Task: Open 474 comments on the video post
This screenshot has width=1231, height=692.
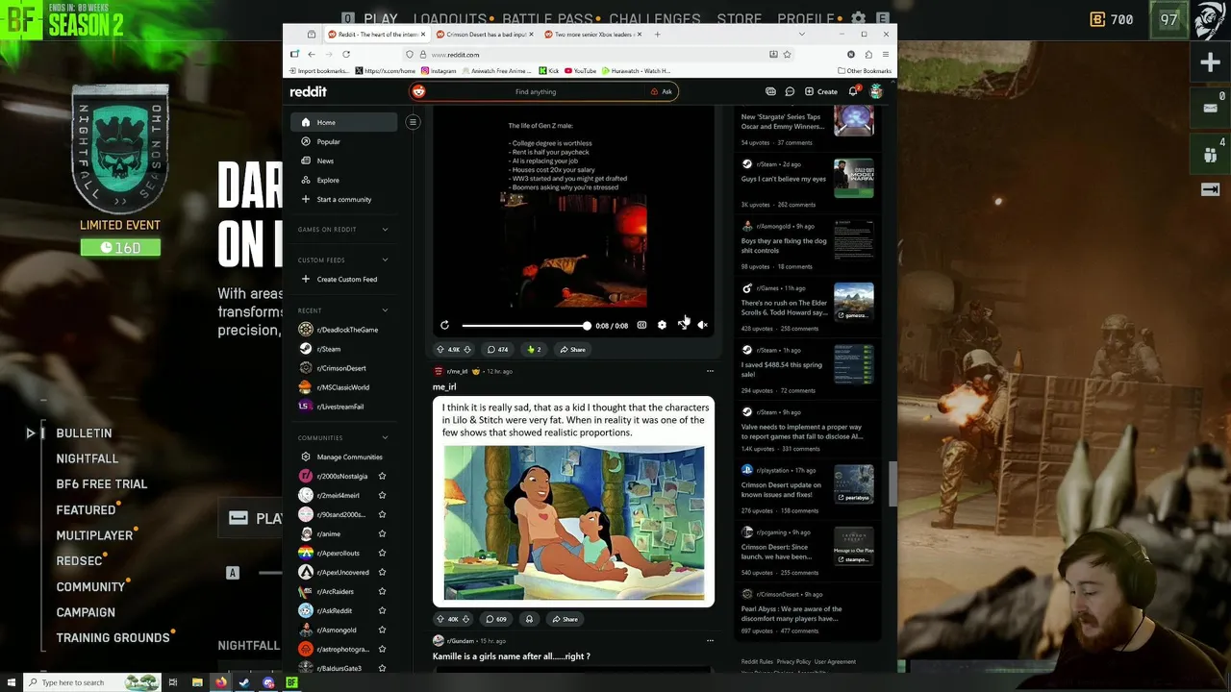Action: point(497,350)
